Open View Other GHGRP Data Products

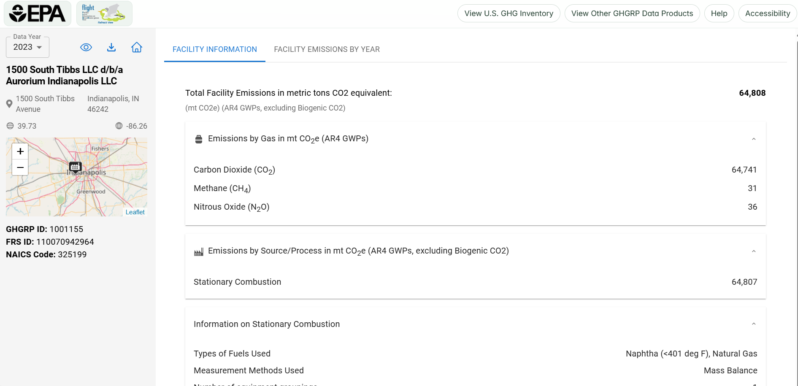[x=632, y=13]
